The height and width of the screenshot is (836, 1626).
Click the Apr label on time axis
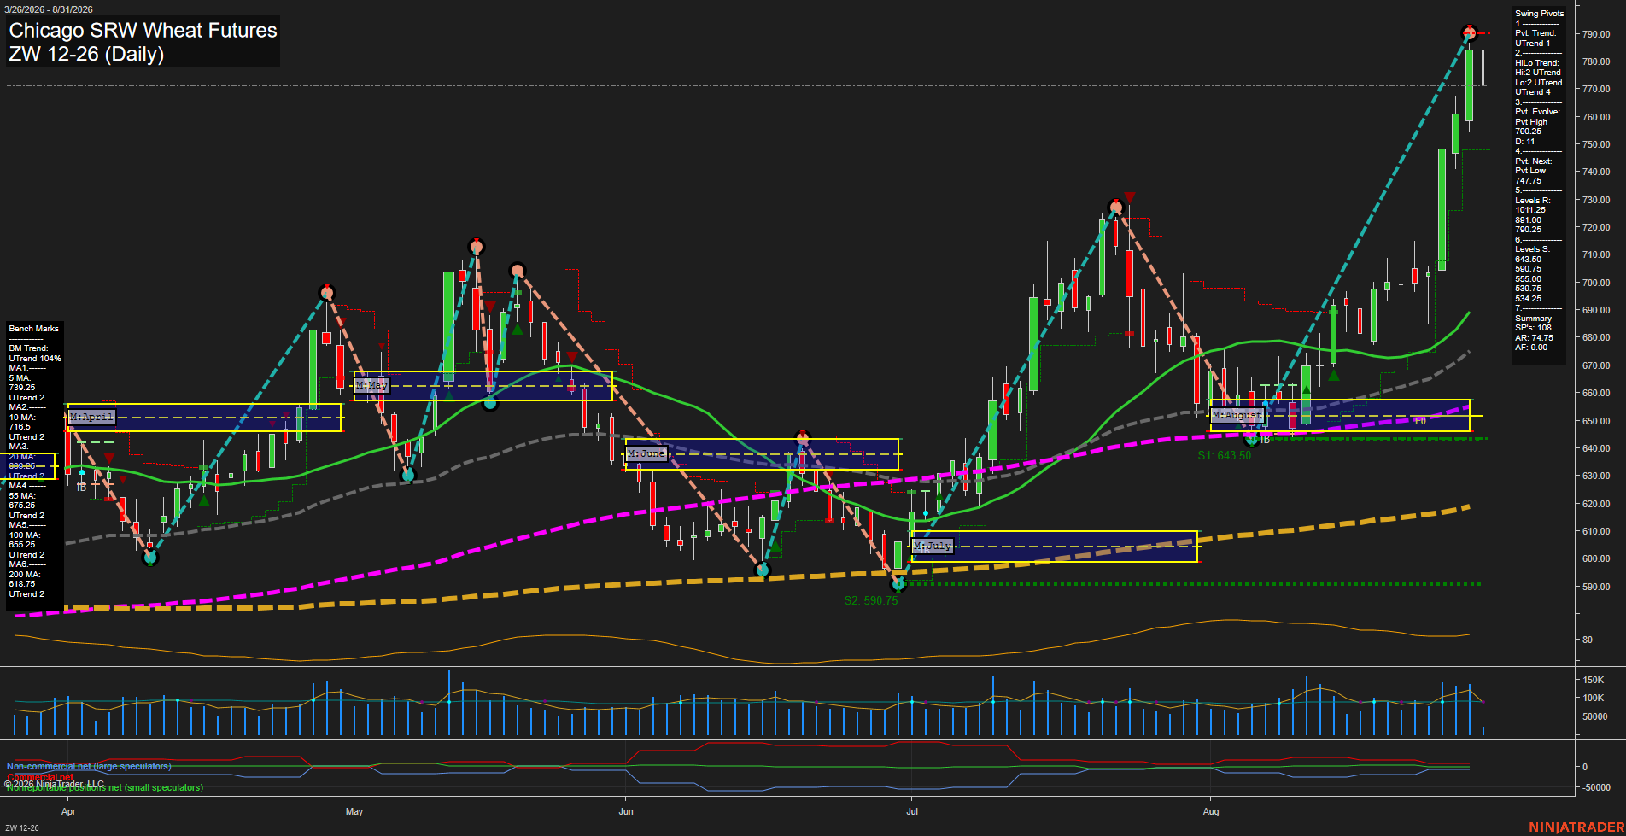coord(68,811)
